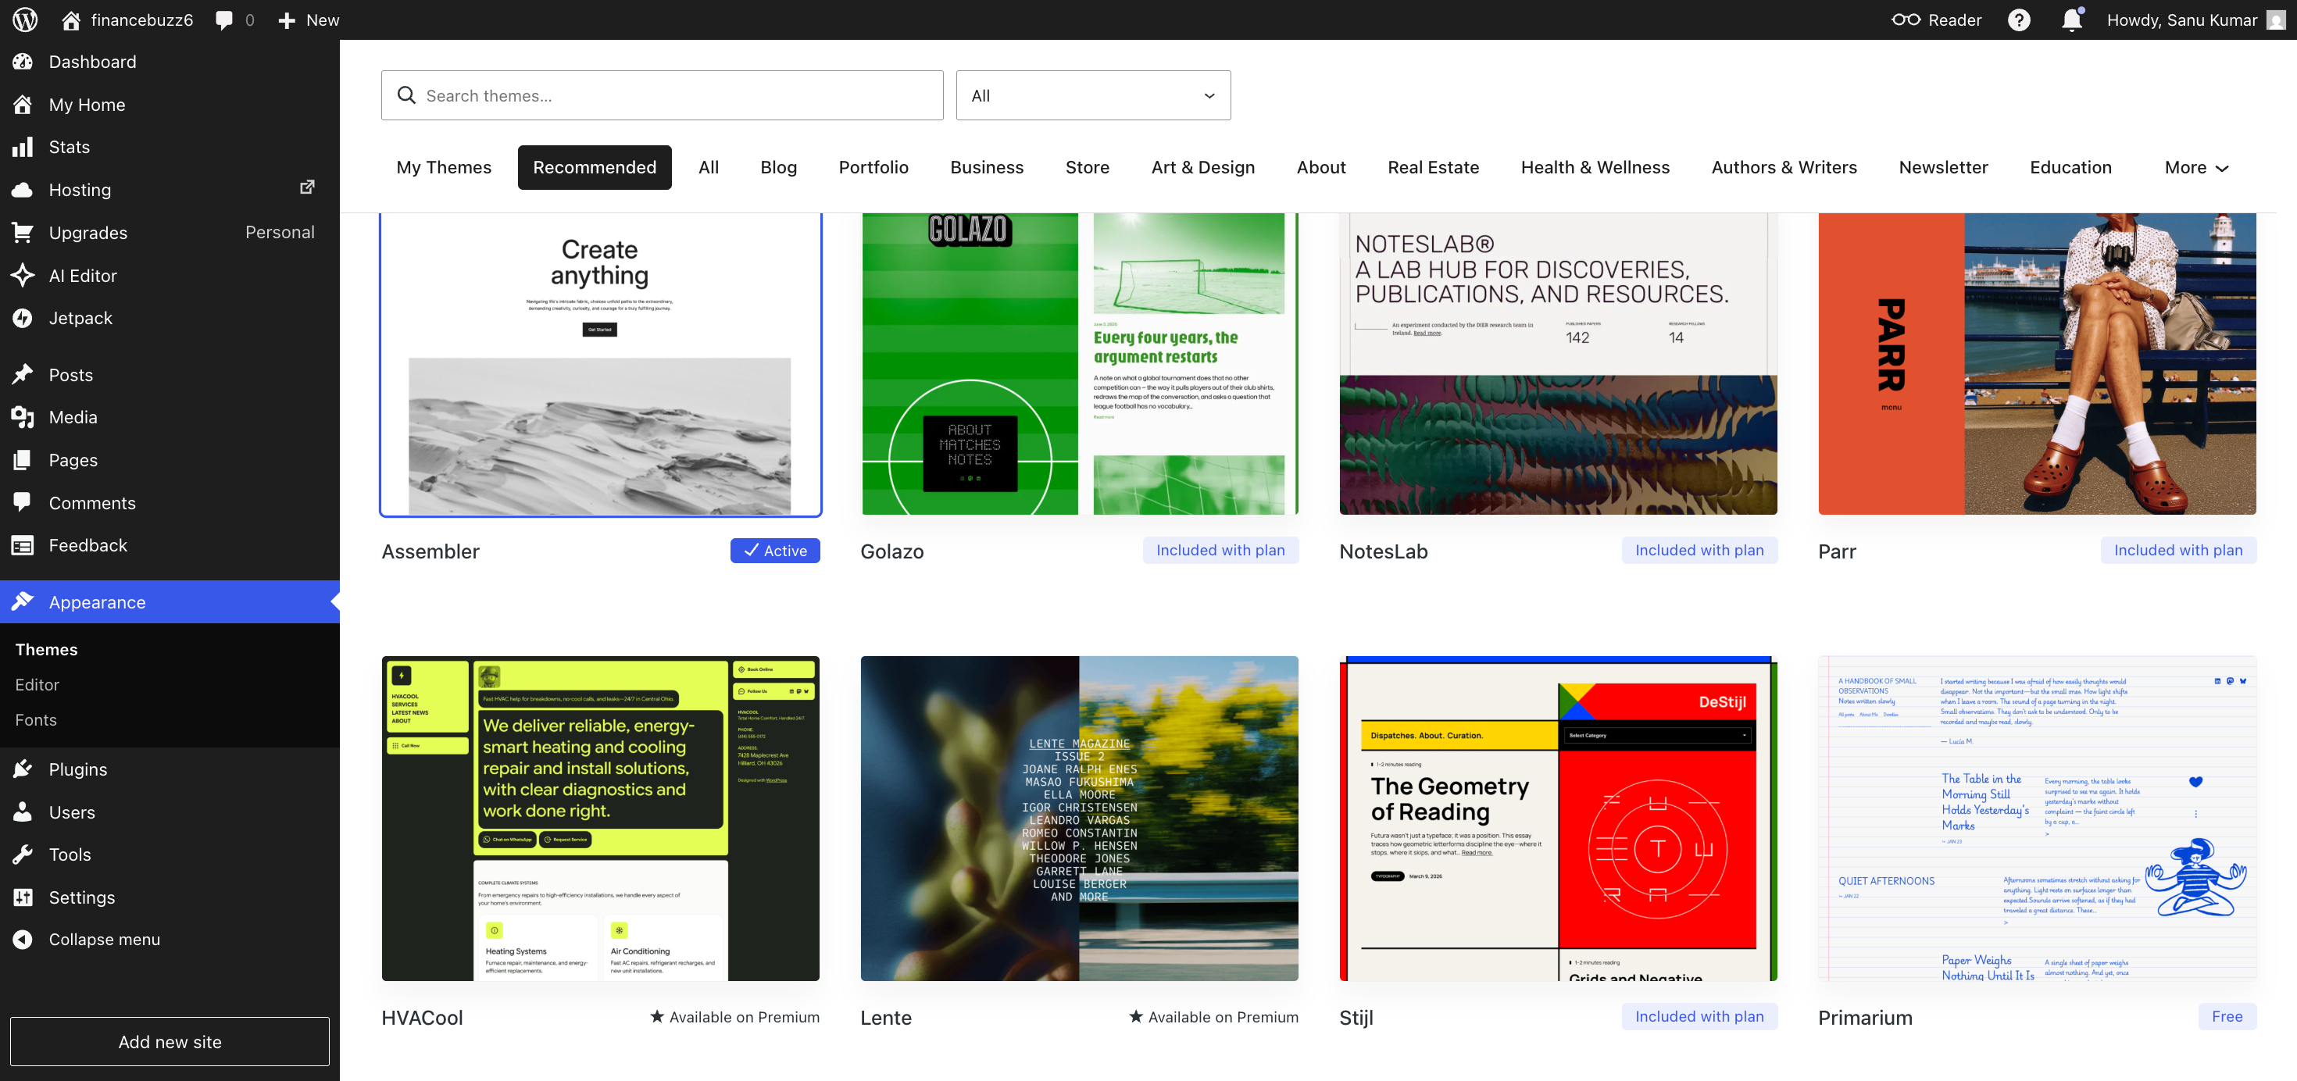Open the Parr theme thumbnail
Viewport: 2297px width, 1081px height.
coord(2037,364)
